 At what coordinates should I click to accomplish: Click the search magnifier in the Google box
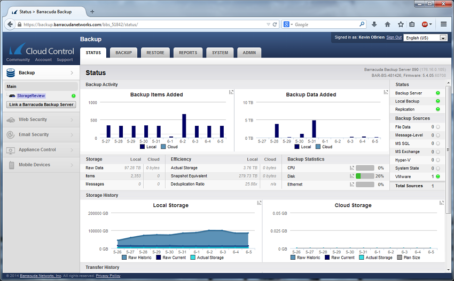click(x=362, y=25)
